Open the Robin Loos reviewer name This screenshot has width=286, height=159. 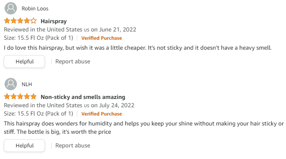(35, 9)
